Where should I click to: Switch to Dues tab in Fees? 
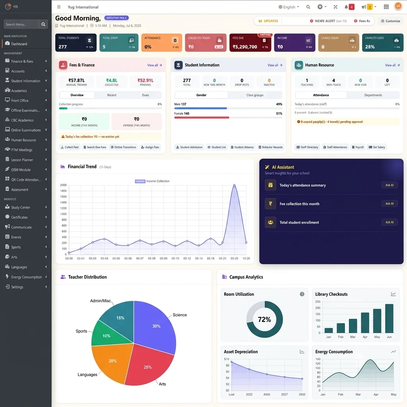(145, 95)
